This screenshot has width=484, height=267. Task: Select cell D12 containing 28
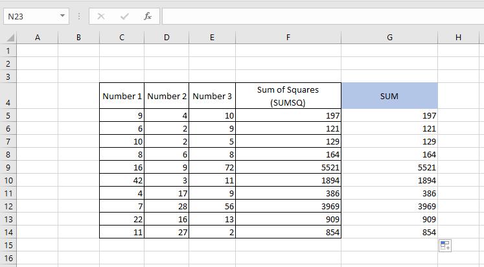(167, 206)
